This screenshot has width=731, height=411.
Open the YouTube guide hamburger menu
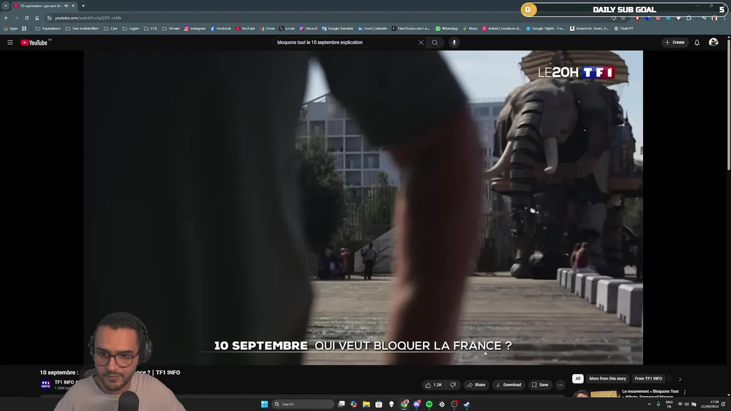(x=10, y=42)
